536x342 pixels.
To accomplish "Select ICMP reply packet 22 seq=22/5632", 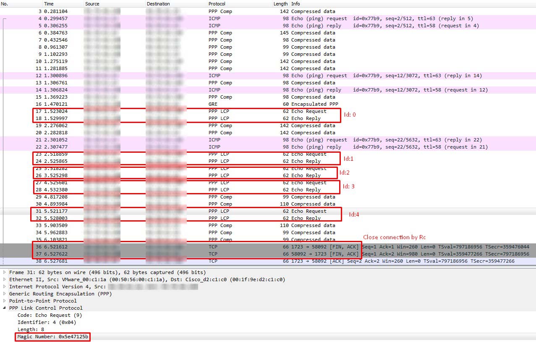I will (x=268, y=147).
